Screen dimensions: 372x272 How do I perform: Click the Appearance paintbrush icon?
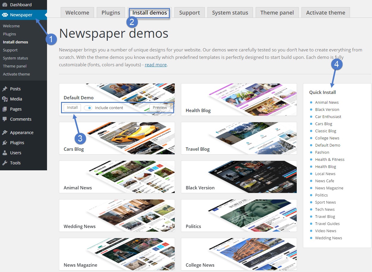[x=5, y=133]
